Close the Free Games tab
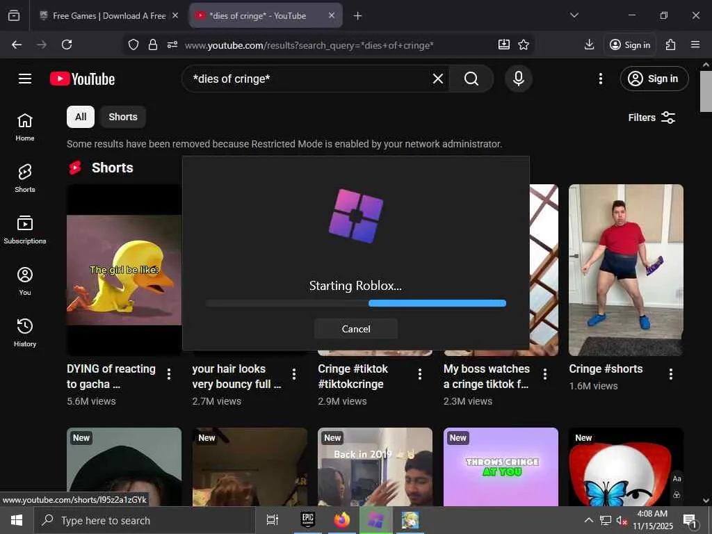Screen dimensions: 712x534 click(x=175, y=15)
